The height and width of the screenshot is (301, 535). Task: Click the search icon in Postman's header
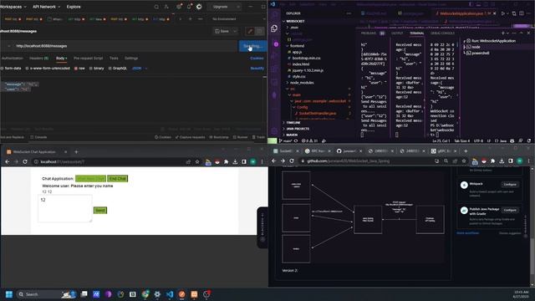(156, 7)
